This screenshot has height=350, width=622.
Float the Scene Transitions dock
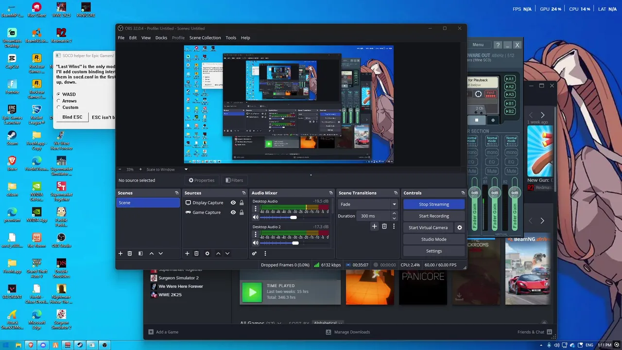pos(395,193)
